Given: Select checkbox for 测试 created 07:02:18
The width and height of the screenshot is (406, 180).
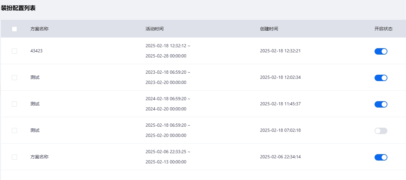Looking at the screenshot, I should (x=14, y=131).
